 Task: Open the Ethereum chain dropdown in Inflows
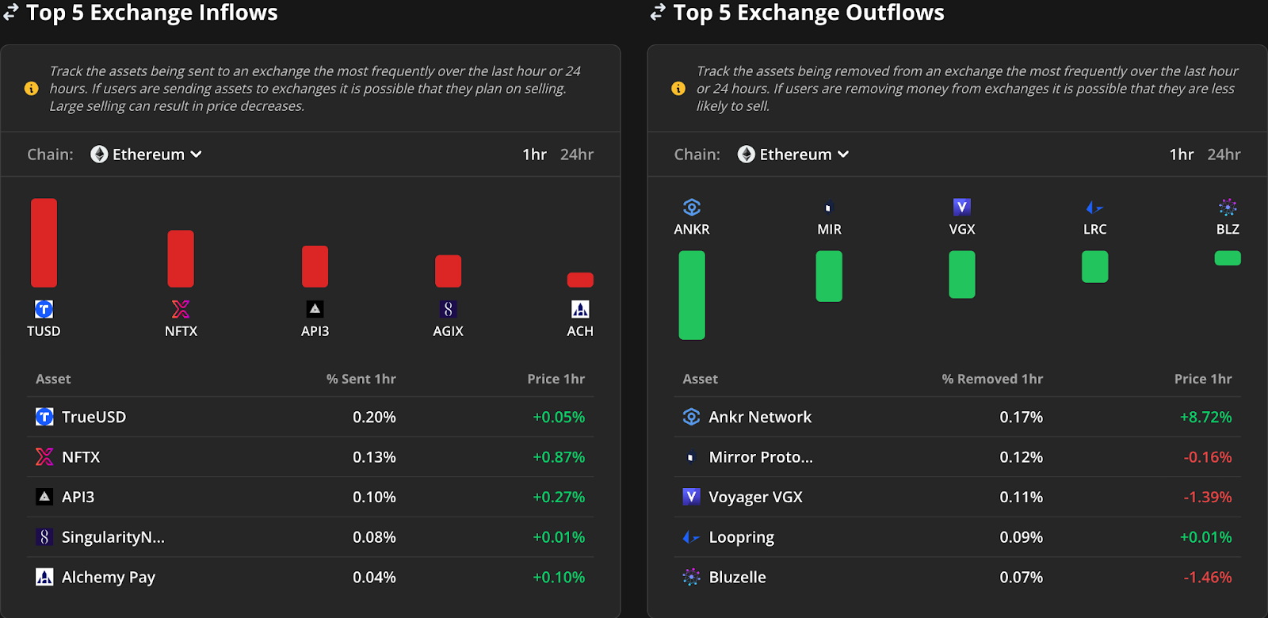147,154
